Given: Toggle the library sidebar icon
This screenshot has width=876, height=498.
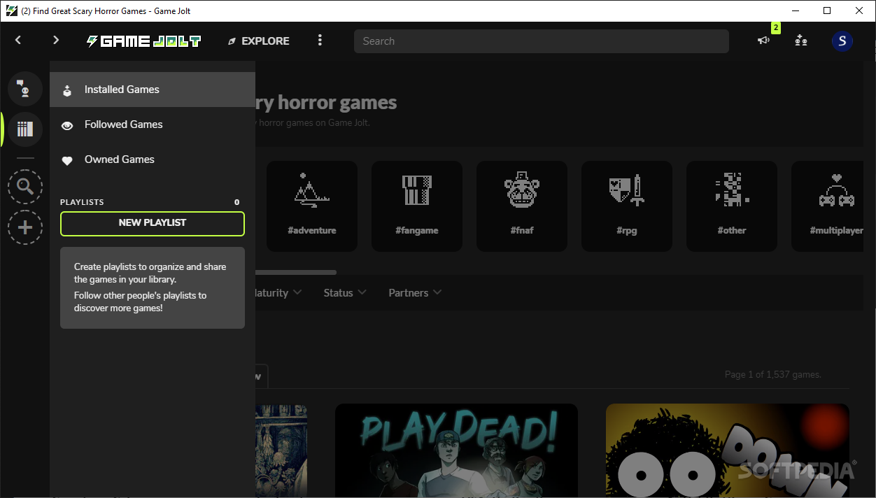Looking at the screenshot, I should point(25,129).
